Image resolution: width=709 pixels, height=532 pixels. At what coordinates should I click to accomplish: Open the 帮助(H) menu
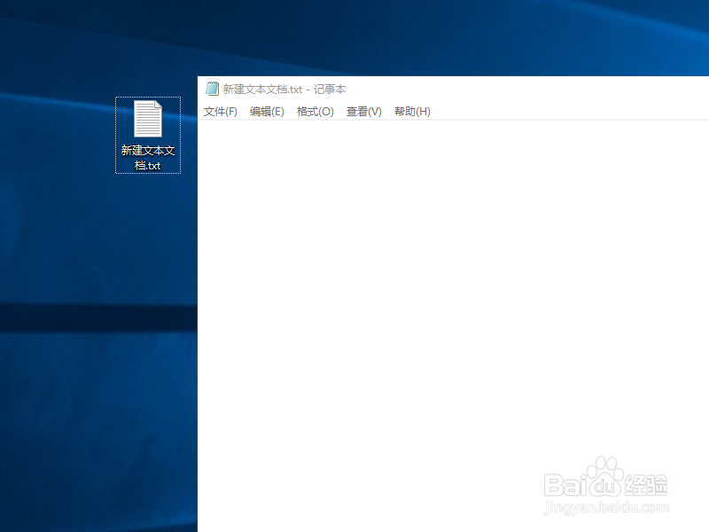coord(412,112)
